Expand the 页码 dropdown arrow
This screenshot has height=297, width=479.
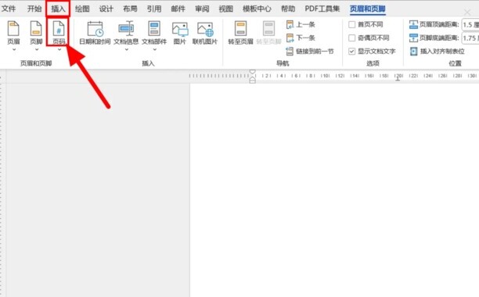(x=59, y=49)
